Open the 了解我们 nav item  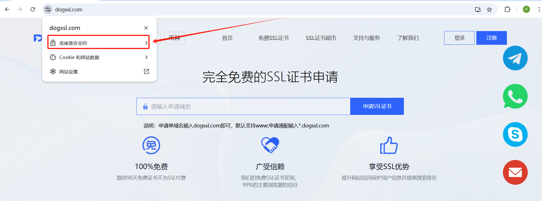(x=408, y=38)
